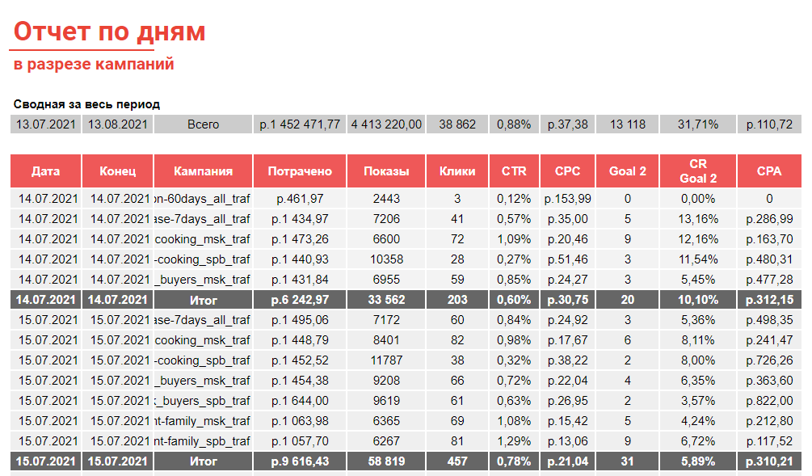Select daily total spent р.9 616,43
The image size is (812, 476).
click(300, 461)
